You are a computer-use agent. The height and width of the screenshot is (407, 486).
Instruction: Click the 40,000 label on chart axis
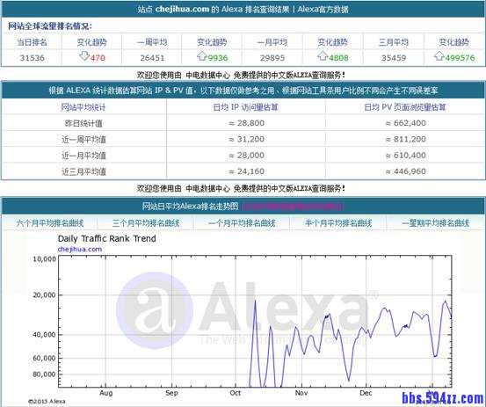[x=44, y=334]
